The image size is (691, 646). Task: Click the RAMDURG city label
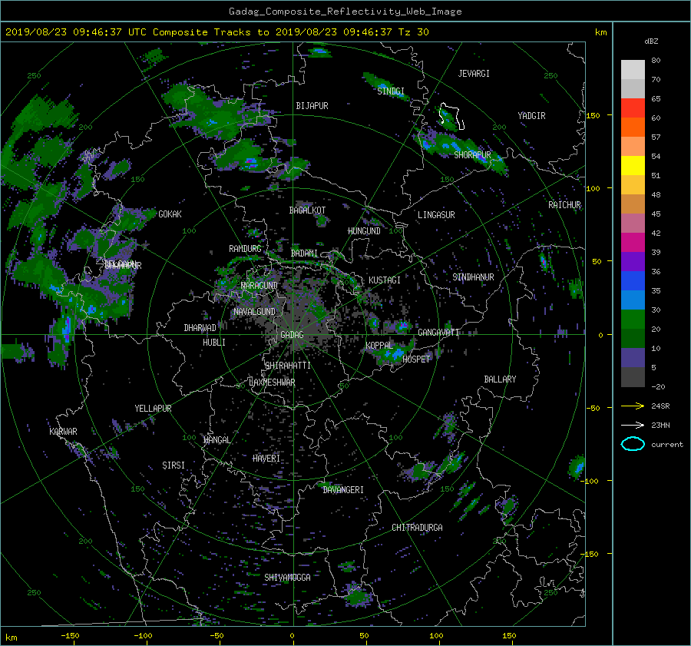[245, 249]
